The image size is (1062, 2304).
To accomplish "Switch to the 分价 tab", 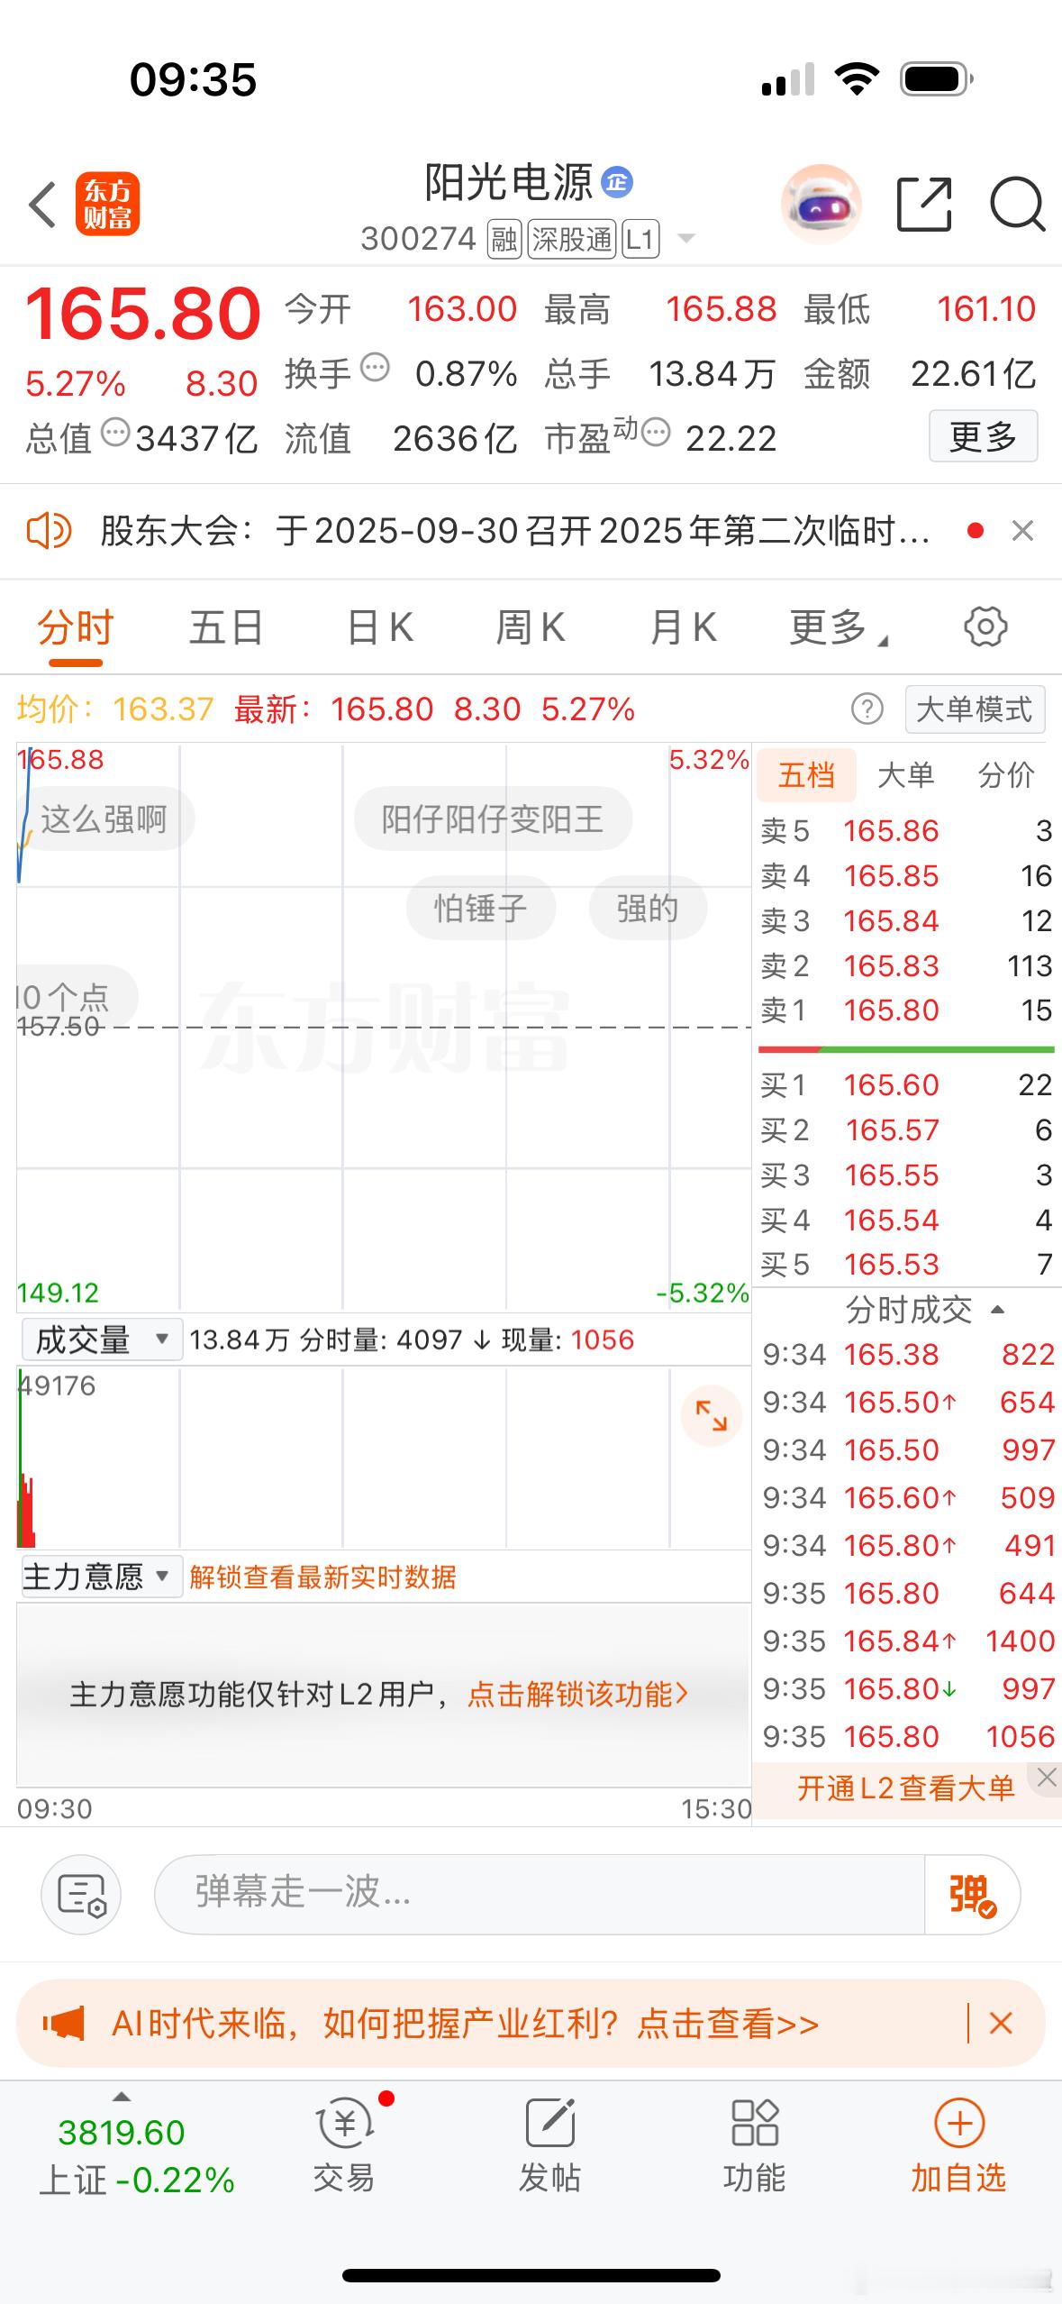I will [1006, 774].
